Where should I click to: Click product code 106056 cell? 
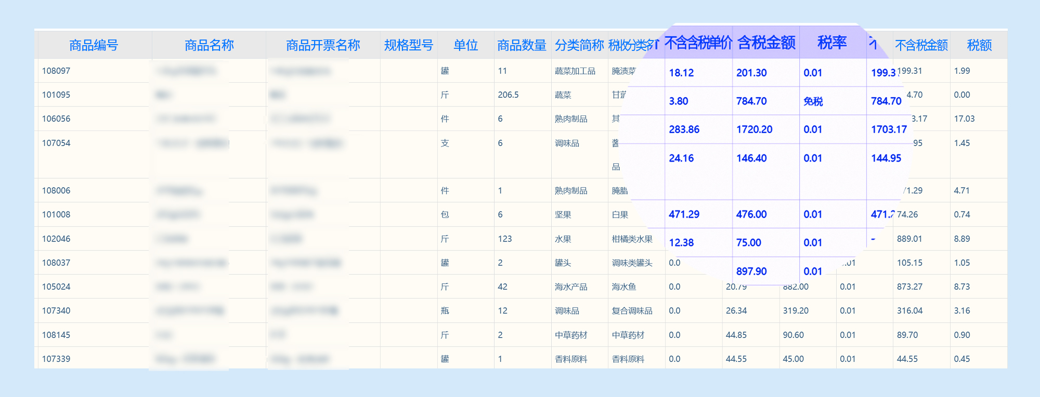click(56, 118)
